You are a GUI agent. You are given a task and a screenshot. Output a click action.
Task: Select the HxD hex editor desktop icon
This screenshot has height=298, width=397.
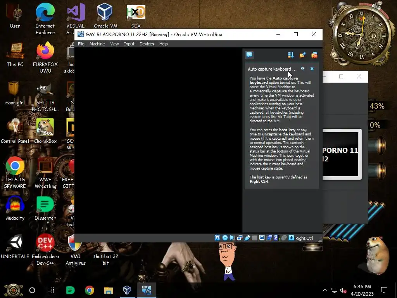coord(136,16)
